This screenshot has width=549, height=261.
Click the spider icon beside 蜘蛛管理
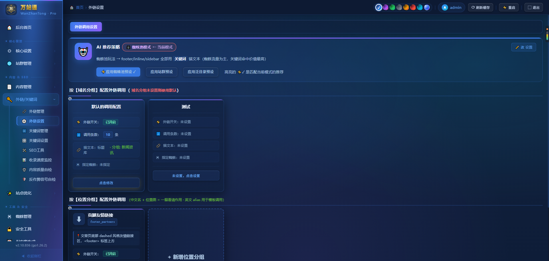pyautogui.click(x=9, y=216)
